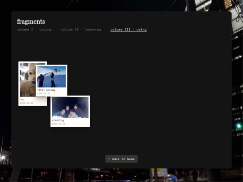Viewport: 243px width, 182px height.
Task: Click the skier in the red jacket
Action: (x=41, y=80)
